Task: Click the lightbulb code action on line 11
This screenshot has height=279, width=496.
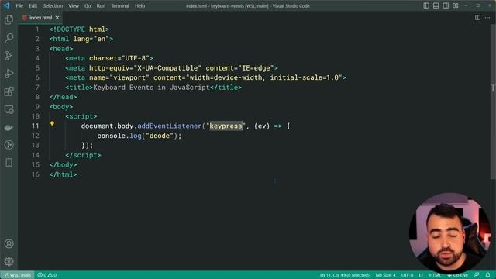Action: [52, 124]
